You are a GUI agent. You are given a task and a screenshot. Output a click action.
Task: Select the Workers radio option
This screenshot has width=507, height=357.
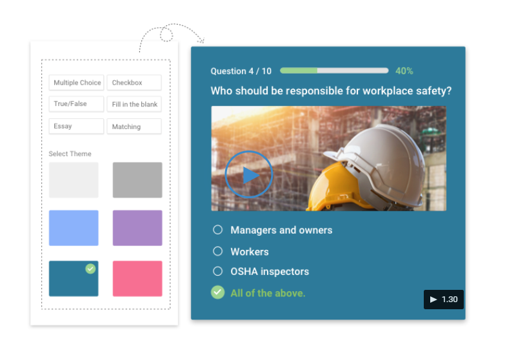[x=218, y=251]
